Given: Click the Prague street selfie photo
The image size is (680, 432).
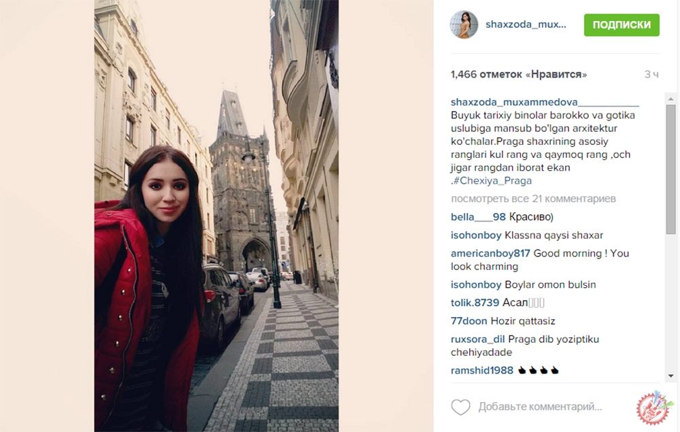Looking at the screenshot, I should point(216,216).
